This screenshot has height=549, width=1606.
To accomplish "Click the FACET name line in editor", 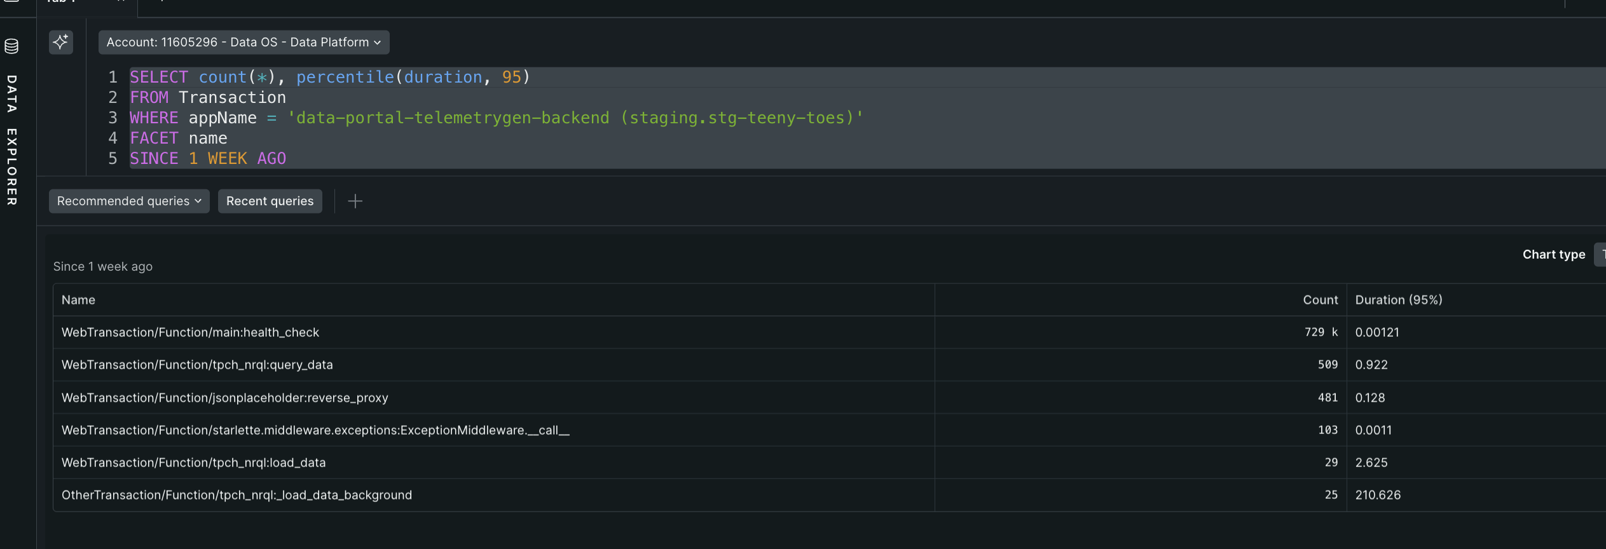I will (179, 139).
